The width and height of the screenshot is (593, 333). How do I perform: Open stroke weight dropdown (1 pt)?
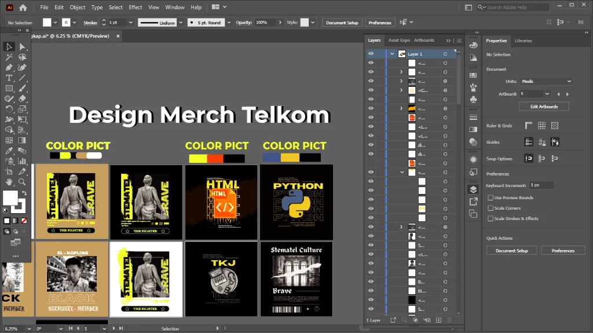tap(131, 23)
